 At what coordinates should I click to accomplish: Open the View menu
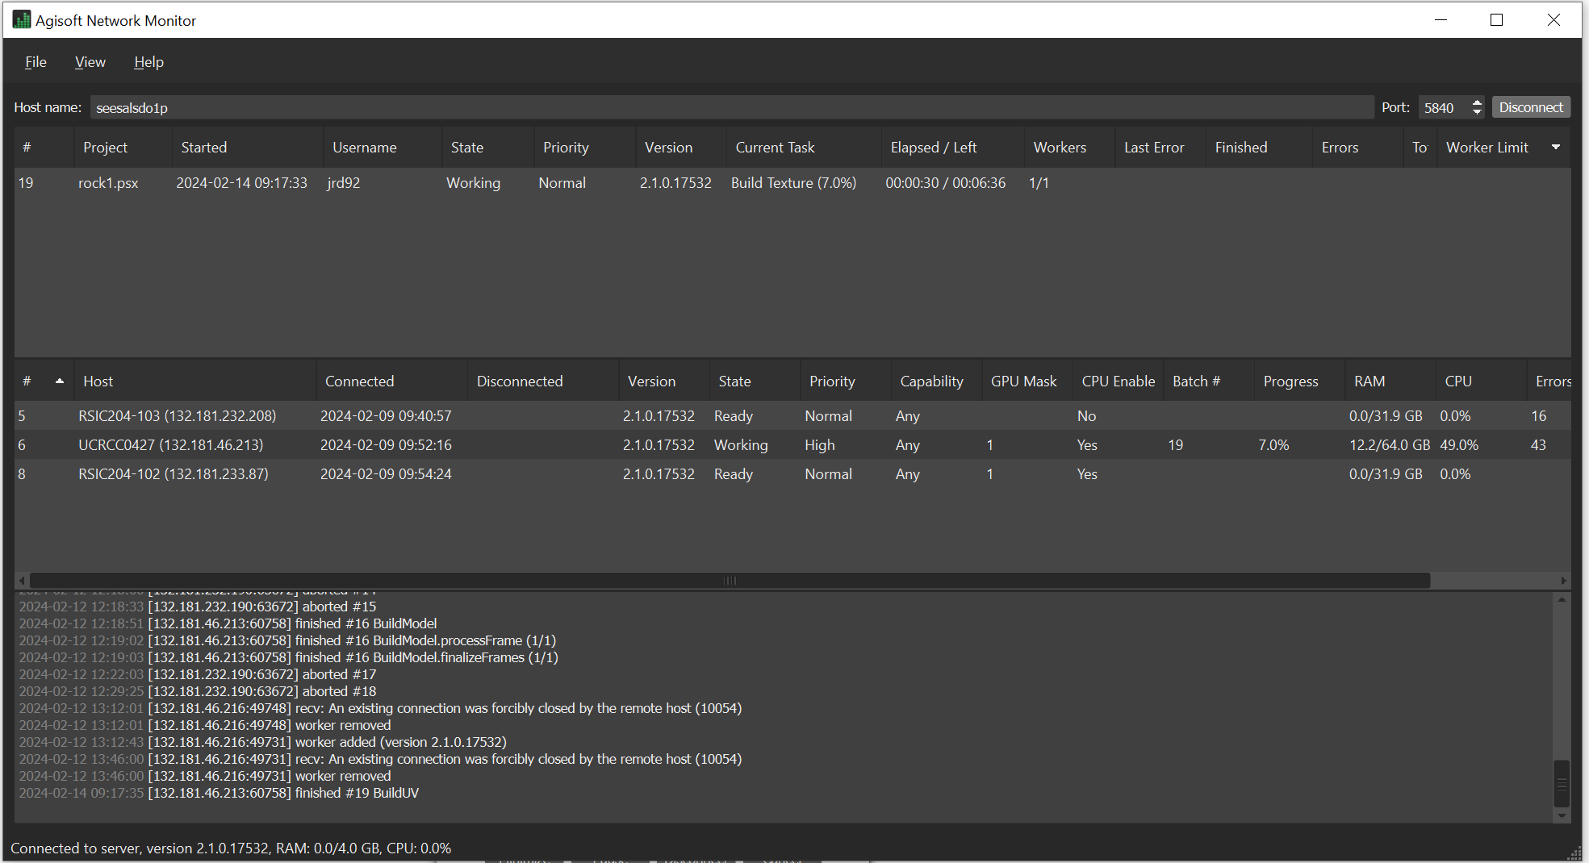(90, 62)
